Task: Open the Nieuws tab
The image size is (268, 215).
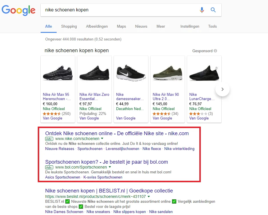Action: tap(141, 27)
